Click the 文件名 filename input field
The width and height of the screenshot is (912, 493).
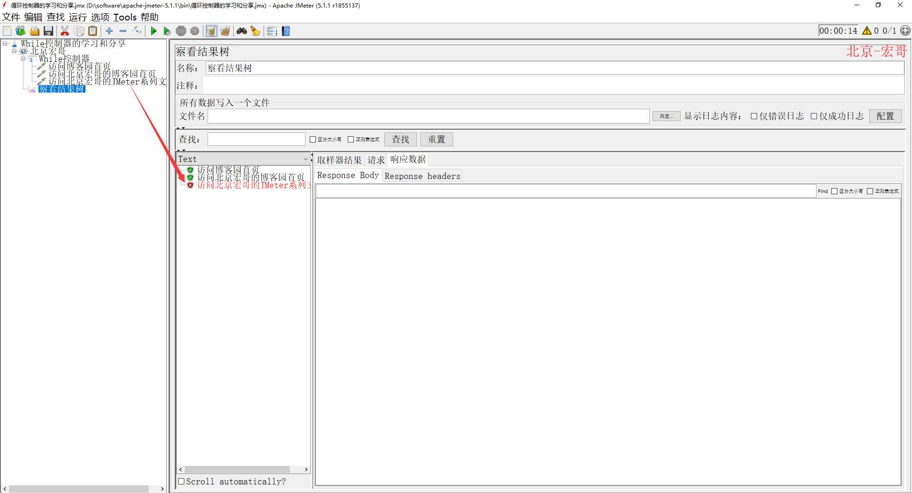pos(428,116)
